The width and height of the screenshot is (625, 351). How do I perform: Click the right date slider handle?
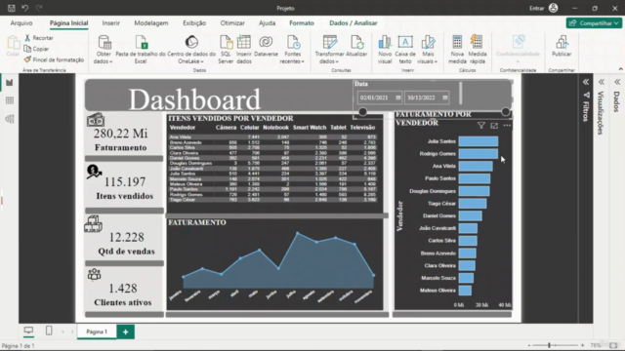click(506, 112)
